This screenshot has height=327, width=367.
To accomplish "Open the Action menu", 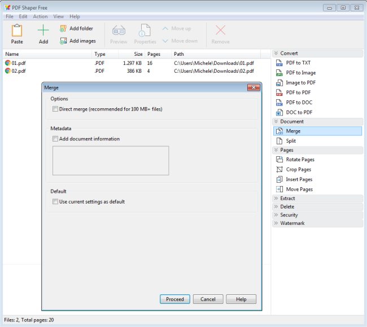I will tap(40, 16).
